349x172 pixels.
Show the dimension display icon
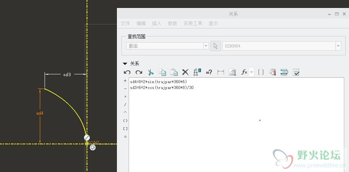click(221, 72)
